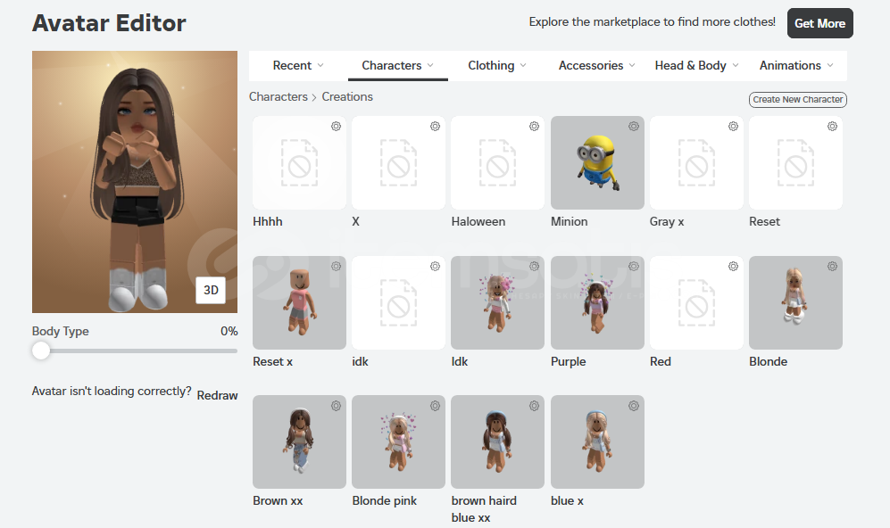The height and width of the screenshot is (528, 890).
Task: Open settings gear on Purple character
Action: (634, 266)
